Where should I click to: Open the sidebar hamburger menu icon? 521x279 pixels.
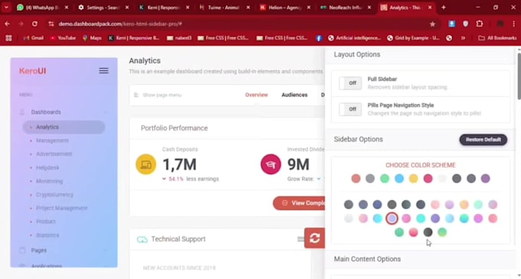click(x=103, y=70)
